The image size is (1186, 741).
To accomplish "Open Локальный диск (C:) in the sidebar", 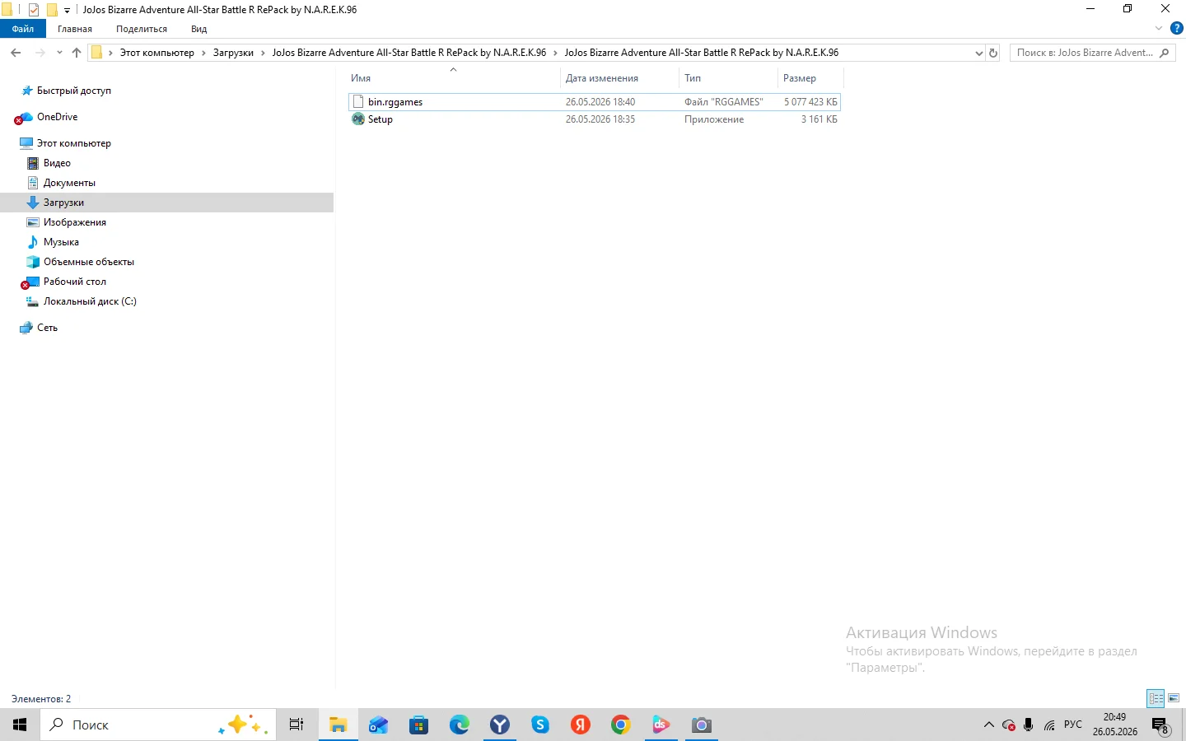I will tap(90, 301).
